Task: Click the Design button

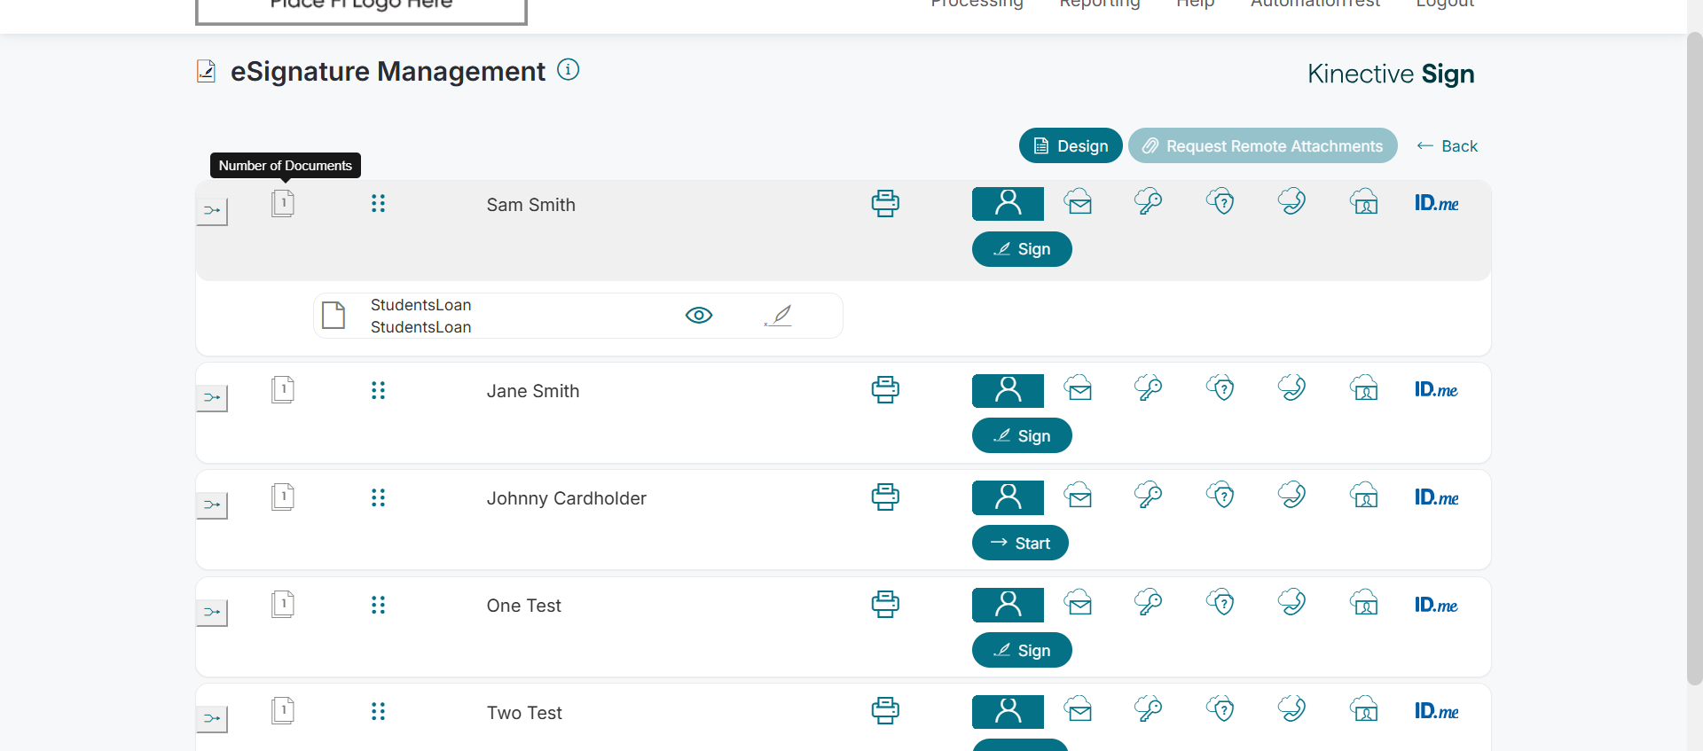Action: click(x=1071, y=146)
